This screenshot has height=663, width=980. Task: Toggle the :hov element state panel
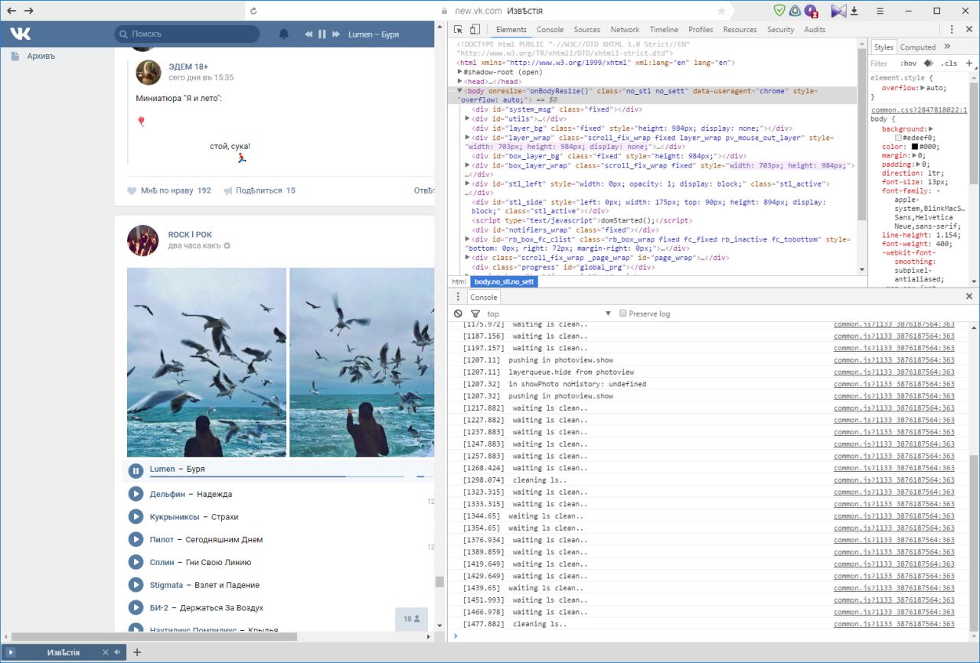coord(909,63)
